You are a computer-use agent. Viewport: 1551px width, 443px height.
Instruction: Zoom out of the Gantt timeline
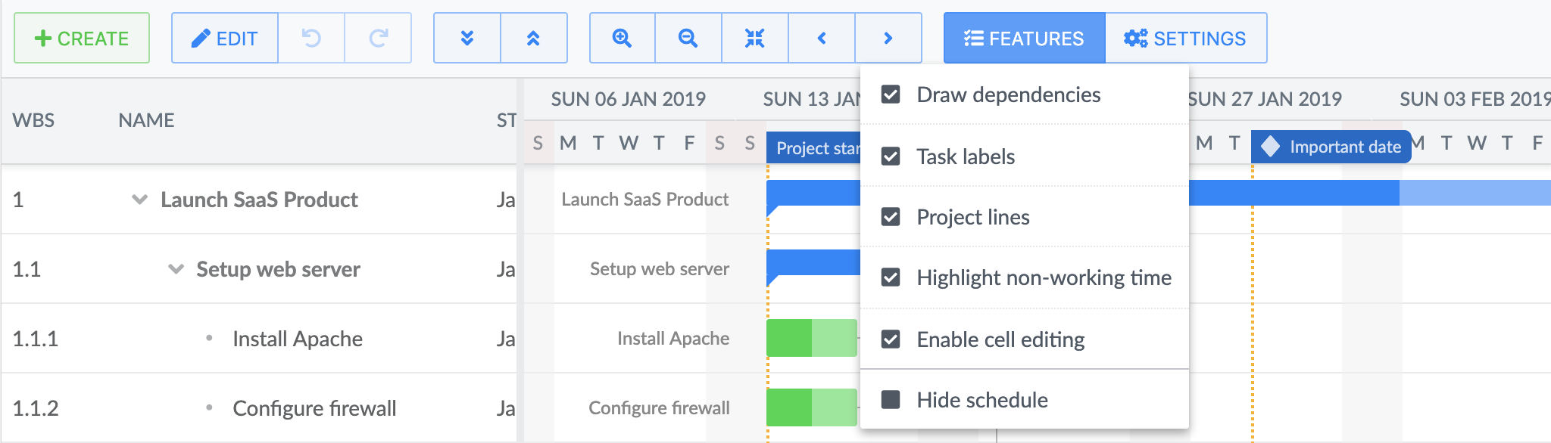point(688,38)
